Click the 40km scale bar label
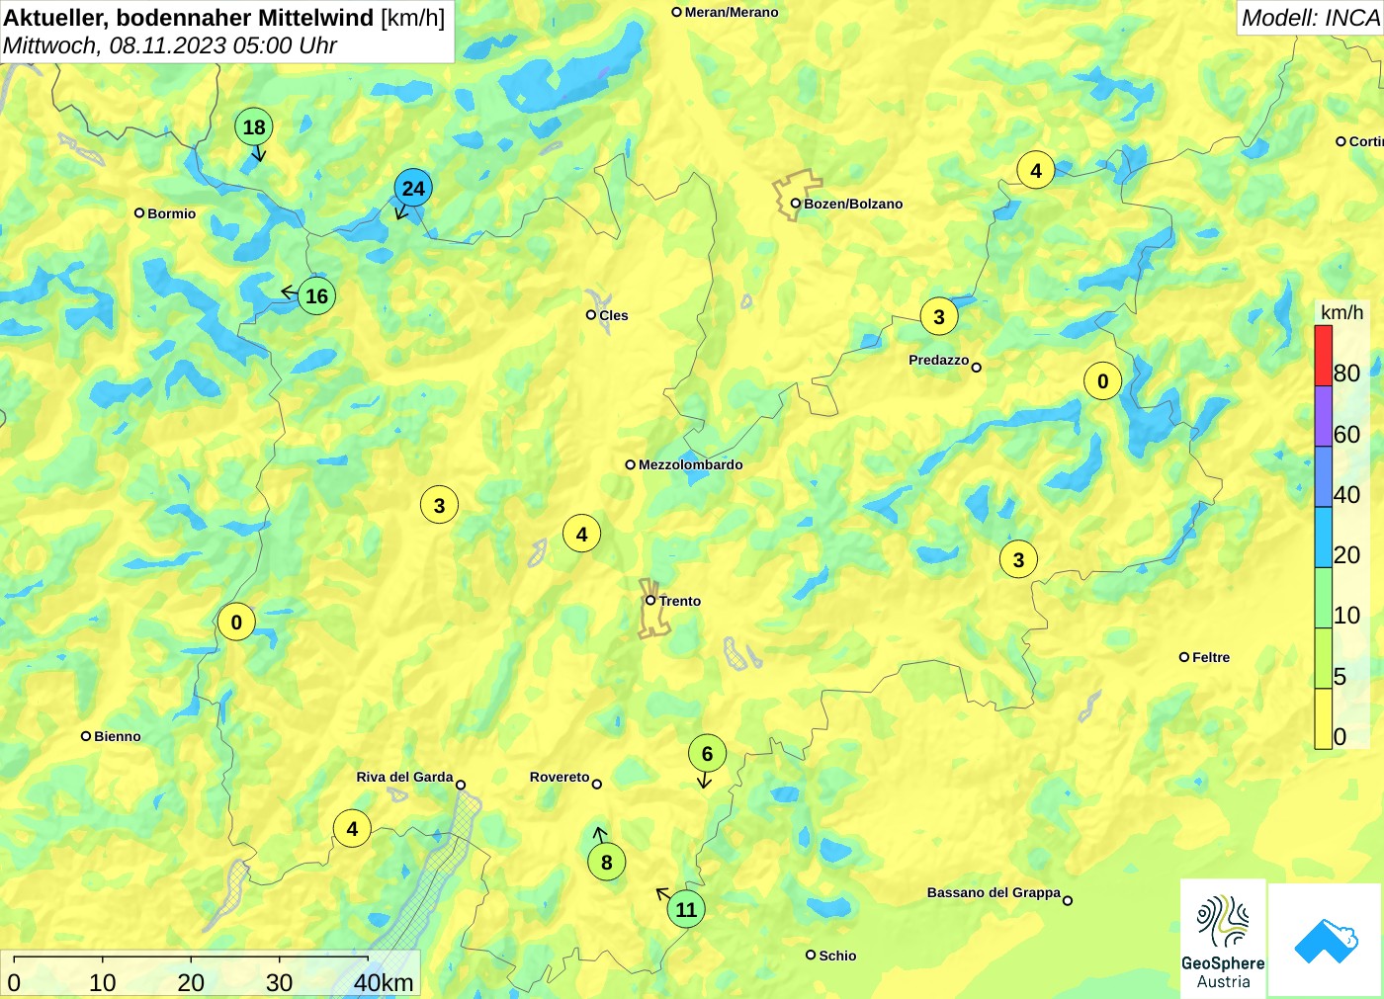 pyautogui.click(x=384, y=982)
